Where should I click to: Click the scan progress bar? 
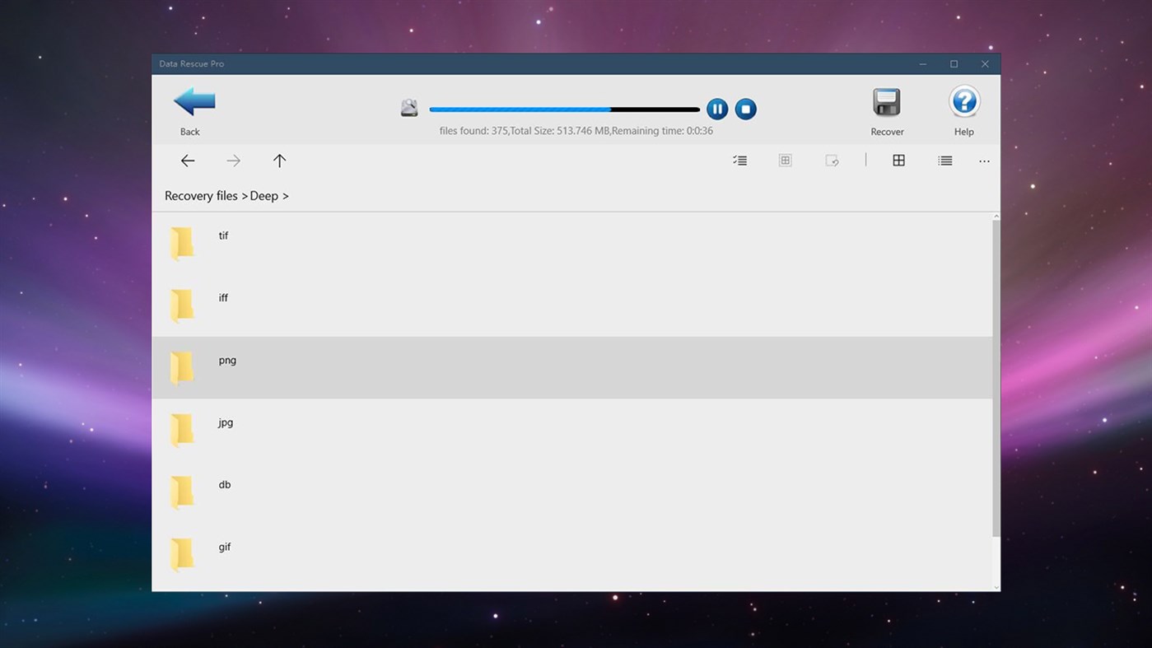[x=563, y=109]
